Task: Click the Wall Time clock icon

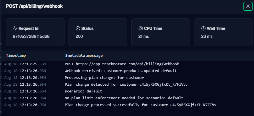Action: (x=203, y=28)
